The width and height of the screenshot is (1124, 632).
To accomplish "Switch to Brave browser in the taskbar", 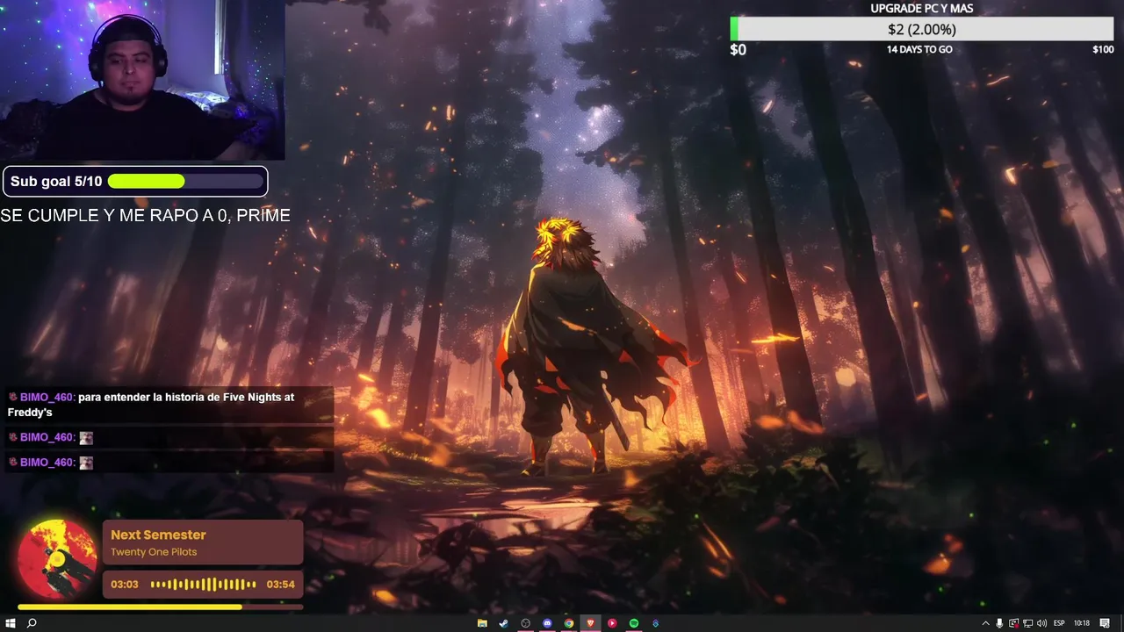I will [590, 623].
